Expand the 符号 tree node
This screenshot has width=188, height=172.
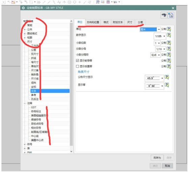click(25, 144)
